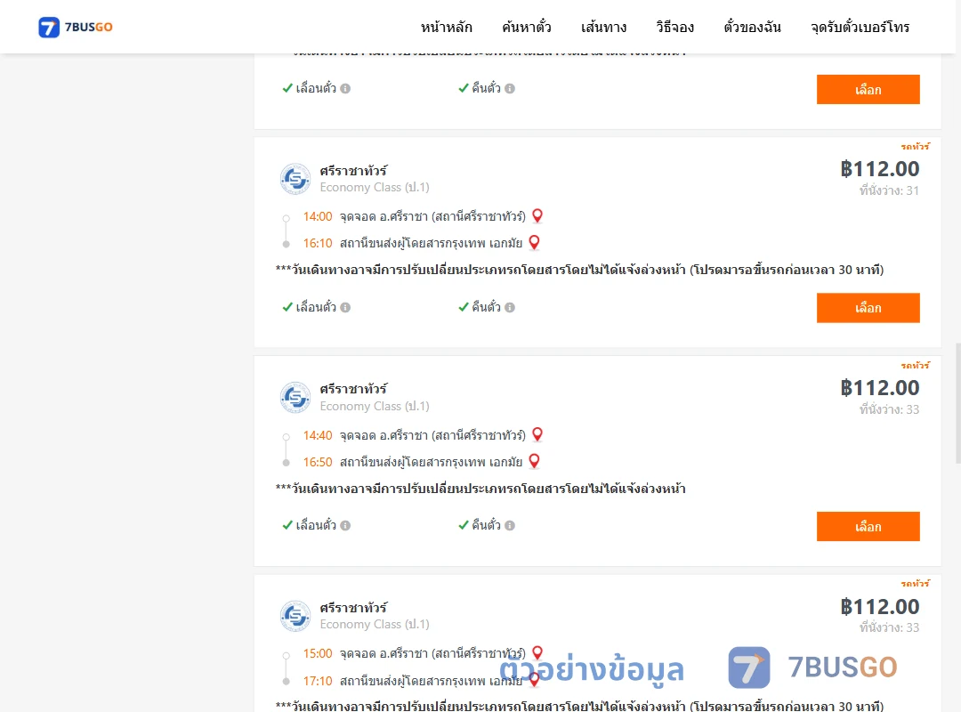Click the เลือก button of the topmost trip card

(x=868, y=90)
